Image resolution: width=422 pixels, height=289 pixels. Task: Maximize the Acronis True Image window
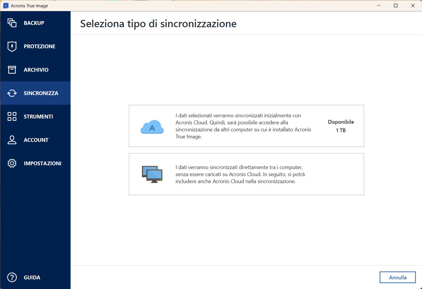coord(396,6)
